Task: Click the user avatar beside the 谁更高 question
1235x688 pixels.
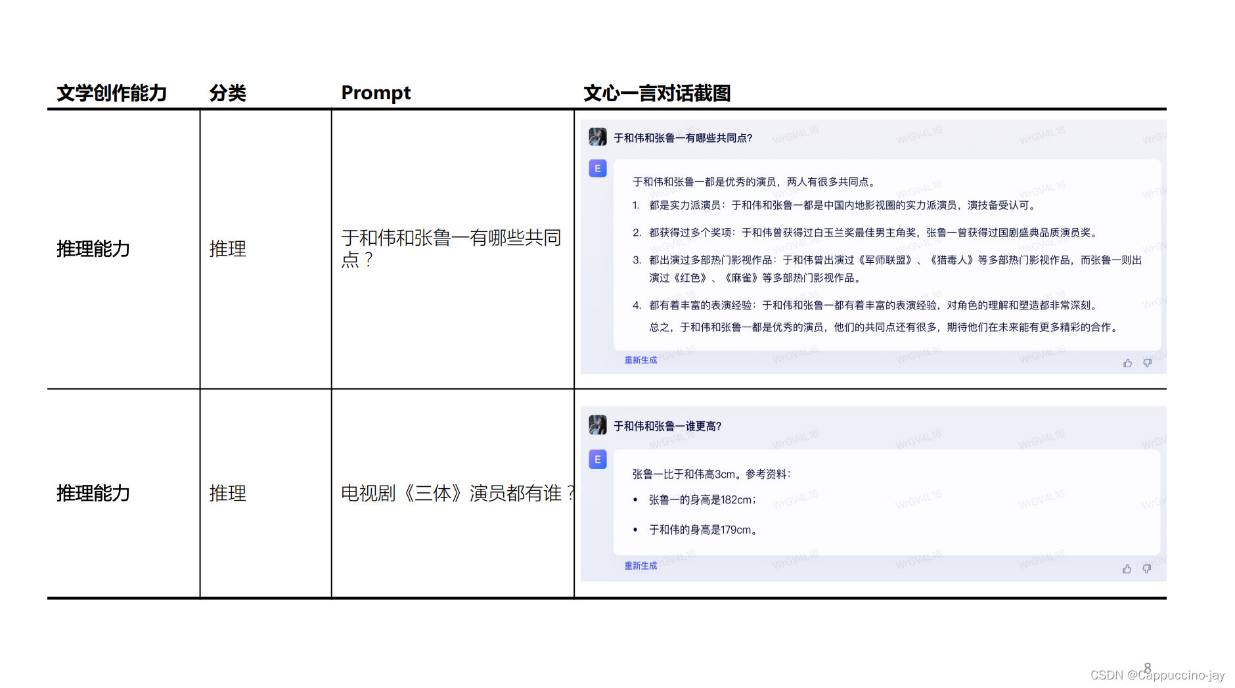Action: tap(597, 425)
